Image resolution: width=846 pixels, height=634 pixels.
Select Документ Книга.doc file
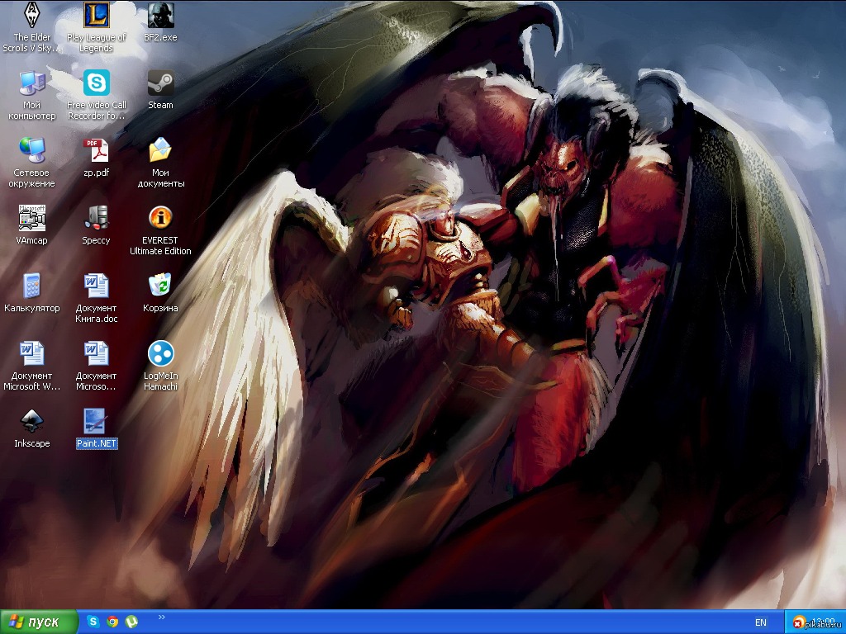pos(97,286)
